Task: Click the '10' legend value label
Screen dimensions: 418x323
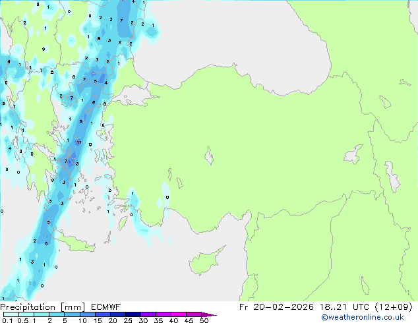Action: pyautogui.click(x=82, y=320)
